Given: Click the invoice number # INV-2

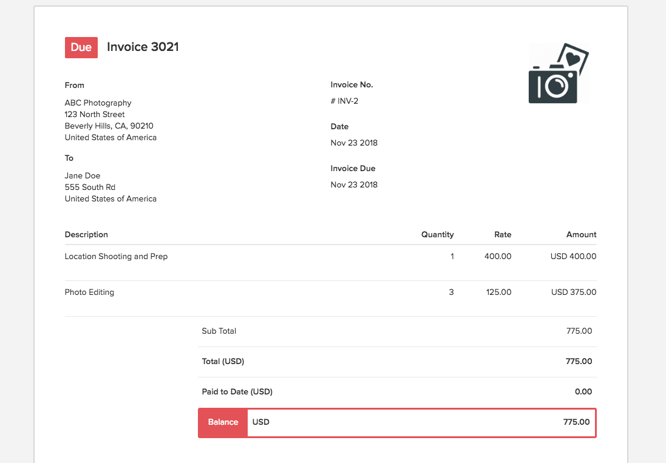Looking at the screenshot, I should tap(344, 100).
